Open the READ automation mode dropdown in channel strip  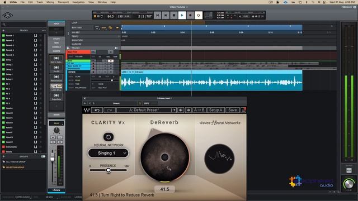point(56,123)
